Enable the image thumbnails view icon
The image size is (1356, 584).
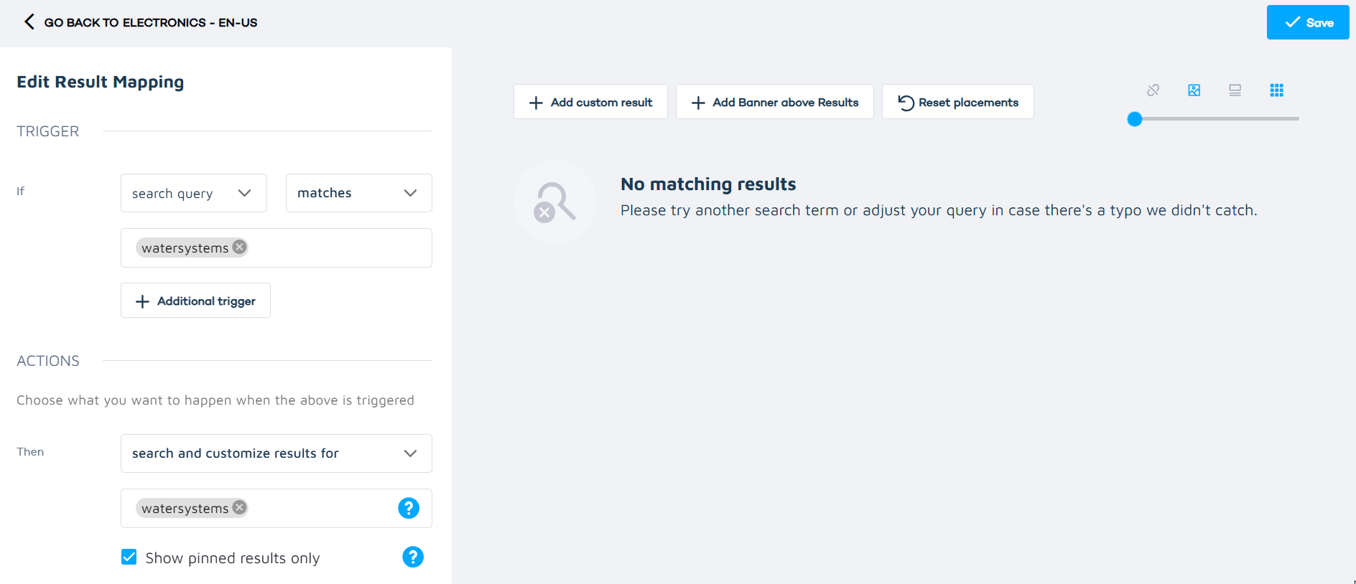point(1194,90)
